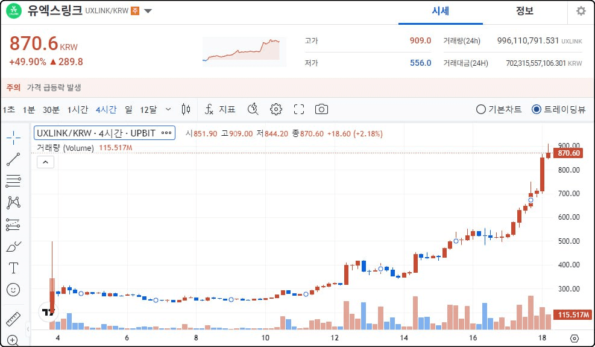This screenshot has width=595, height=347.
Task: Open chart settings gear in toolbar
Action: (276, 109)
